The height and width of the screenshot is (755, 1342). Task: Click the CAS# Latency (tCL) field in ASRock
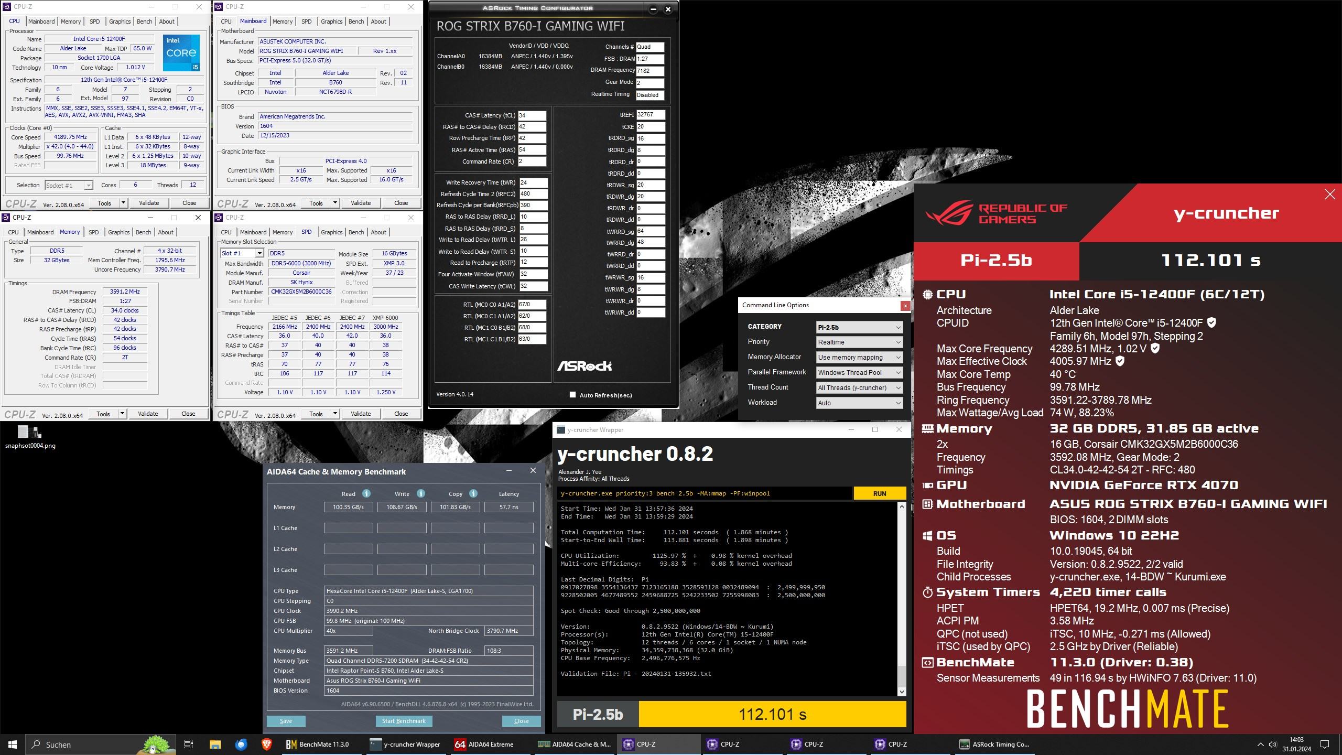532,115
